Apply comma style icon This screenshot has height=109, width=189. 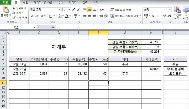coord(158,16)
